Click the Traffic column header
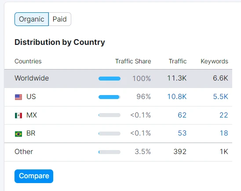 178,61
